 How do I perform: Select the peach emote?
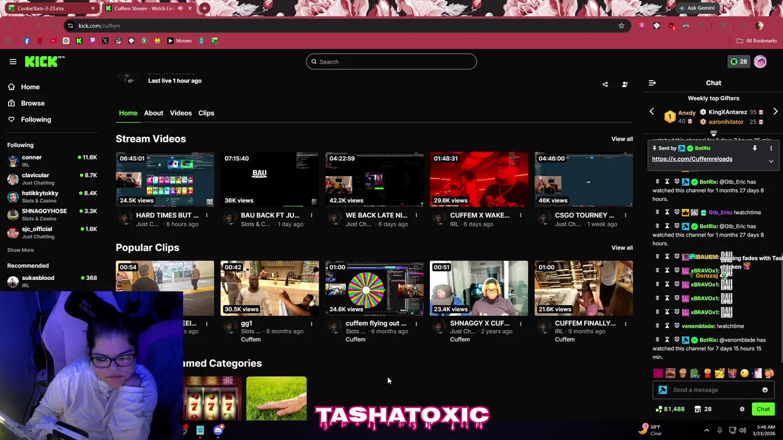[x=769, y=373]
